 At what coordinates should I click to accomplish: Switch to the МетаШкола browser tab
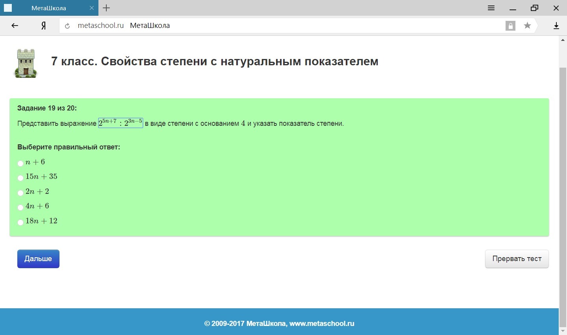click(x=49, y=8)
